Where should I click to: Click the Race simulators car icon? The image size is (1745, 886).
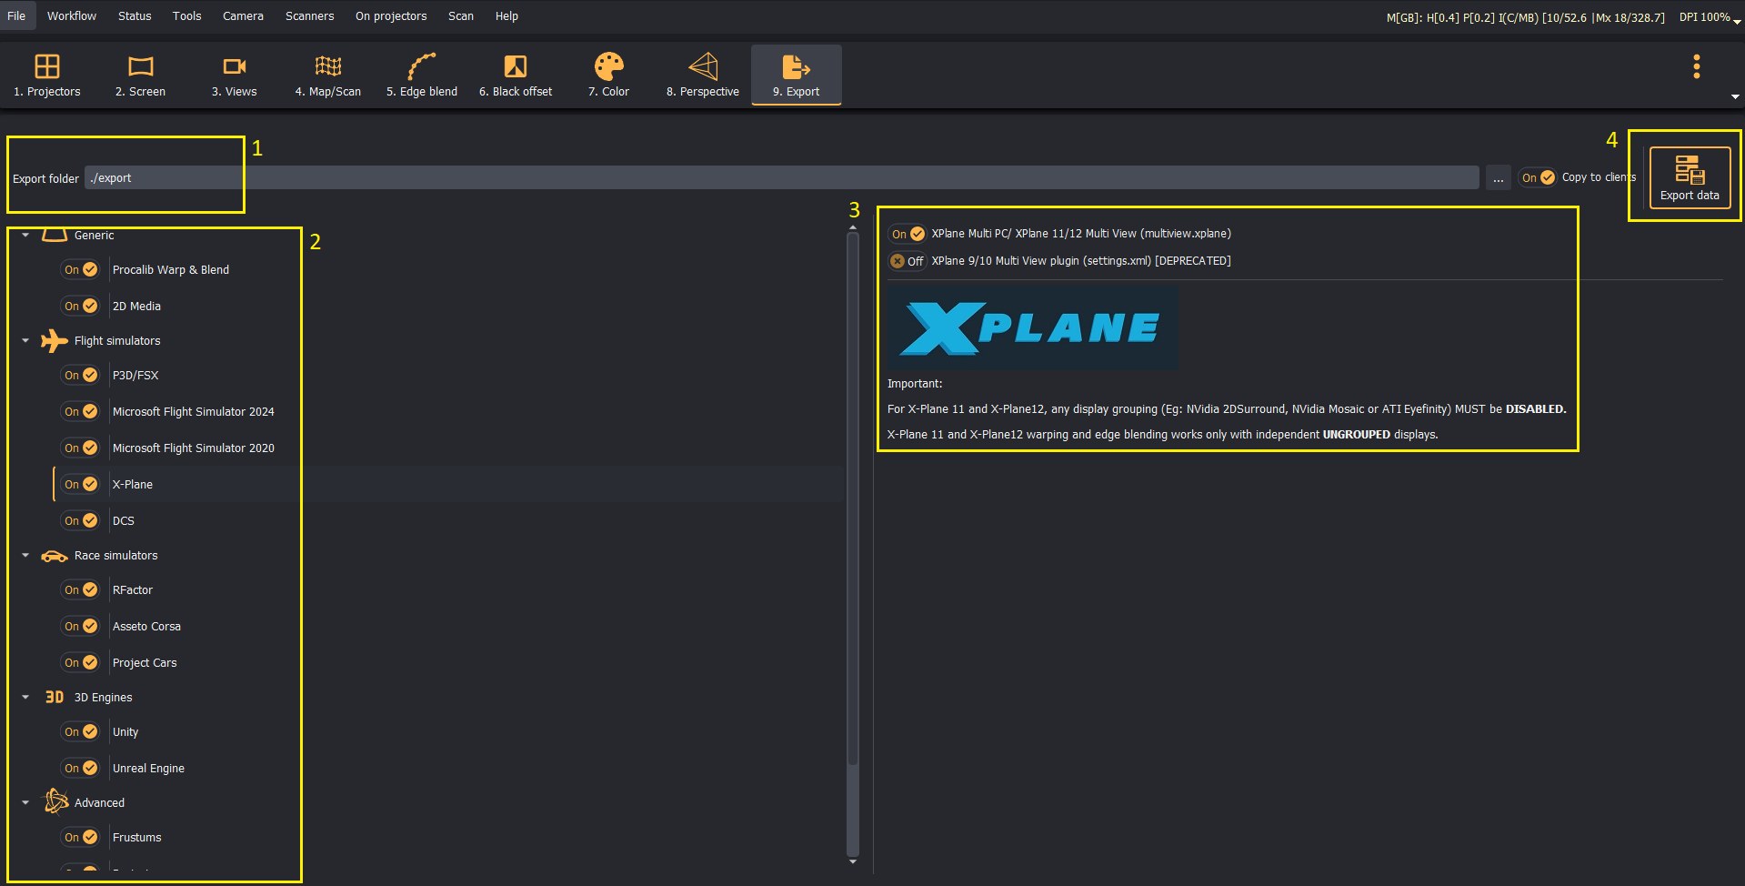[55, 556]
